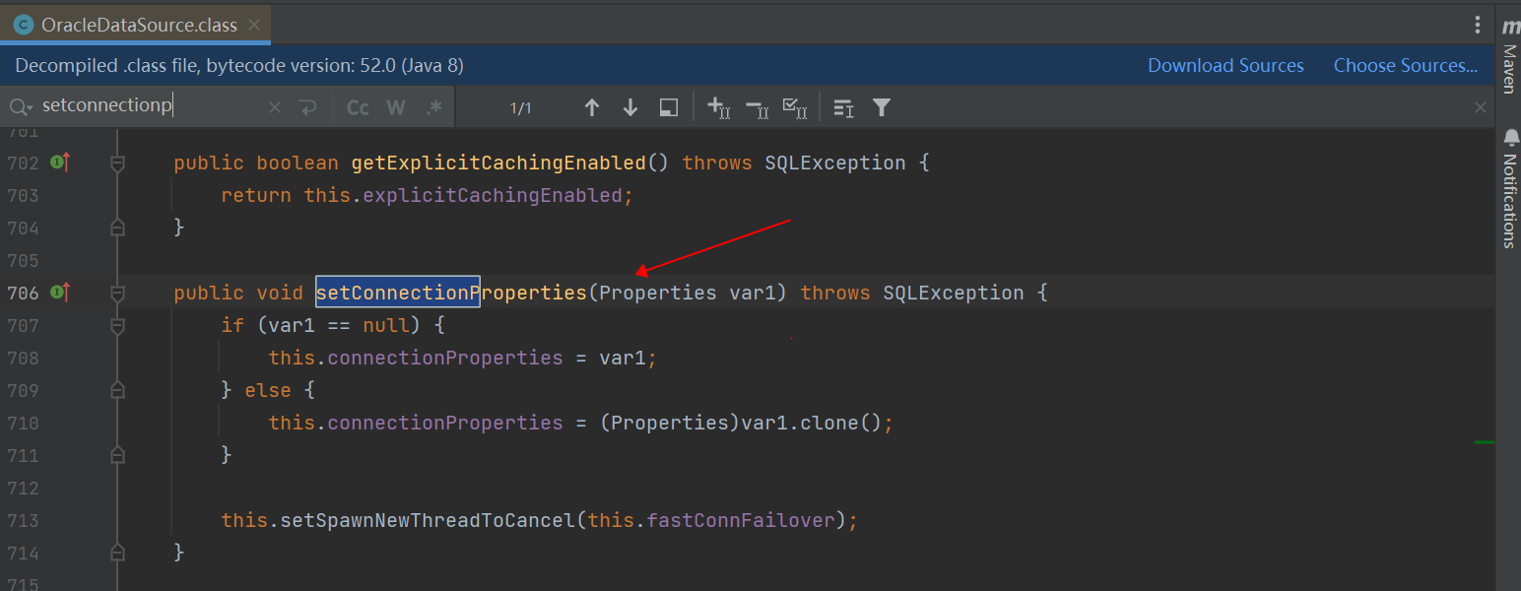1521x591 pixels.
Task: Toggle Match Case (Cc) search option
Action: point(358,107)
